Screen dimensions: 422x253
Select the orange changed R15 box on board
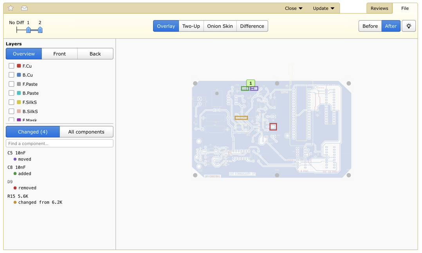tap(241, 118)
